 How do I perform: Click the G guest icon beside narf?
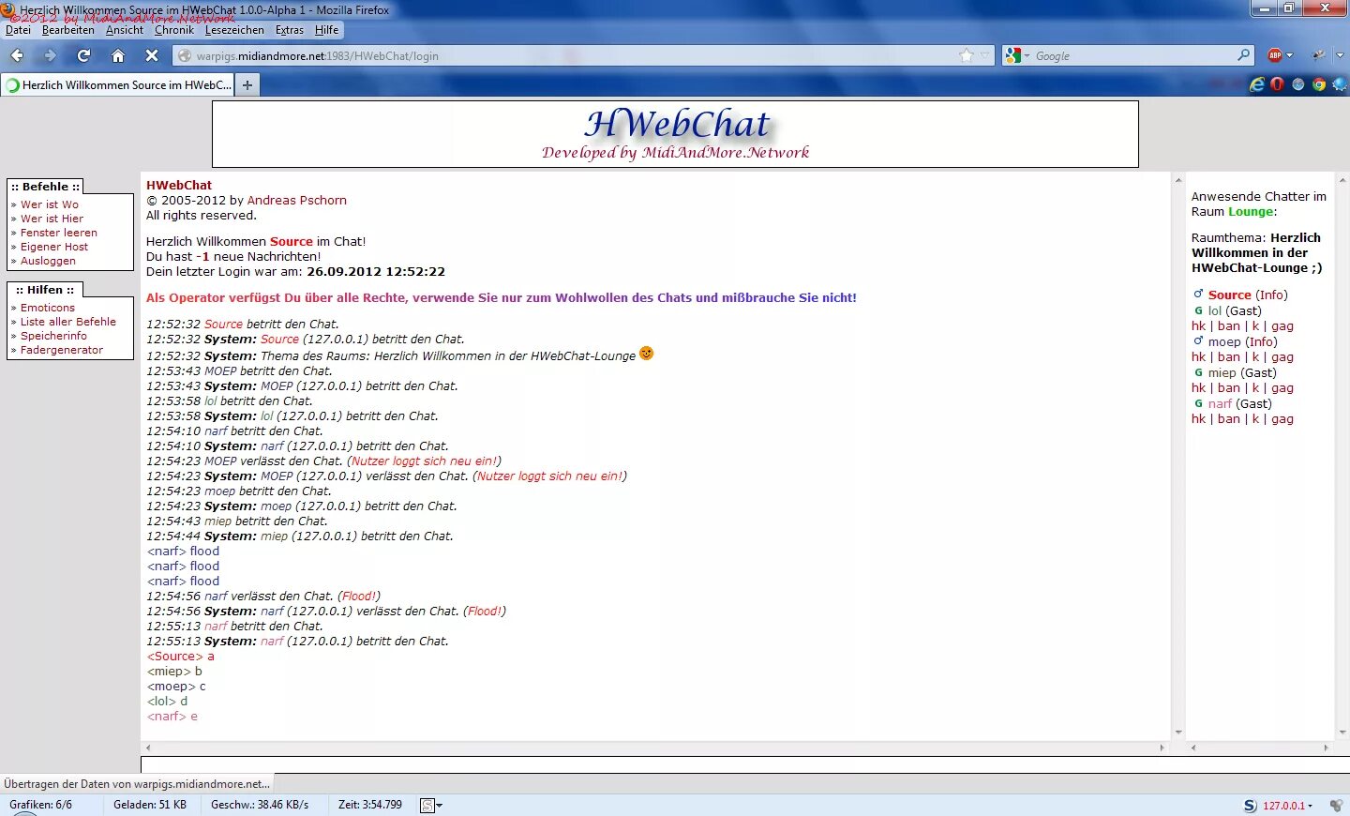click(x=1198, y=403)
